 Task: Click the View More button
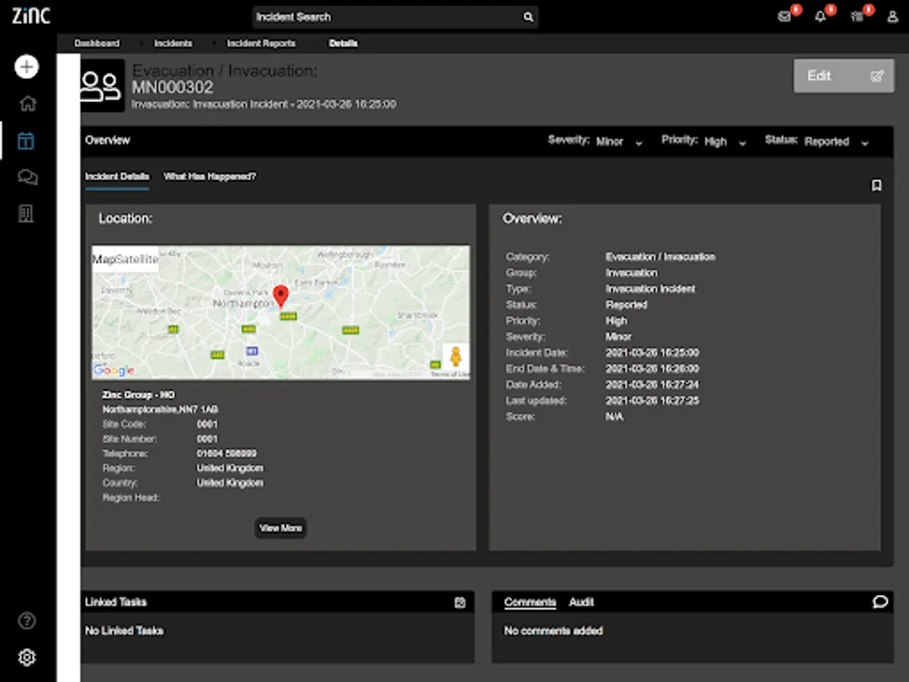click(x=280, y=528)
